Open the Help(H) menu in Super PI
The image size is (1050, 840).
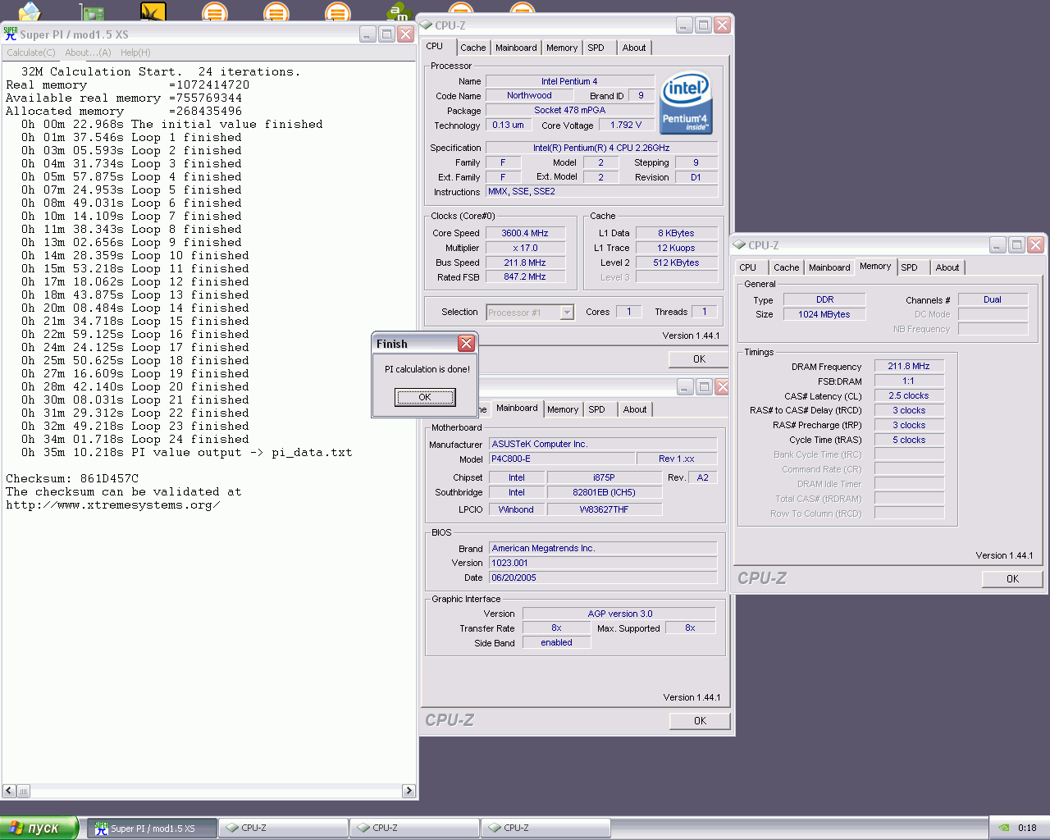135,52
